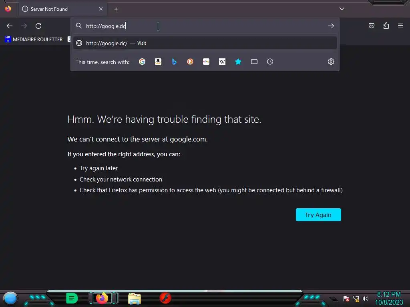Click the address bar search magnifier icon
Viewport: 410px width, 307px height.
click(x=79, y=26)
